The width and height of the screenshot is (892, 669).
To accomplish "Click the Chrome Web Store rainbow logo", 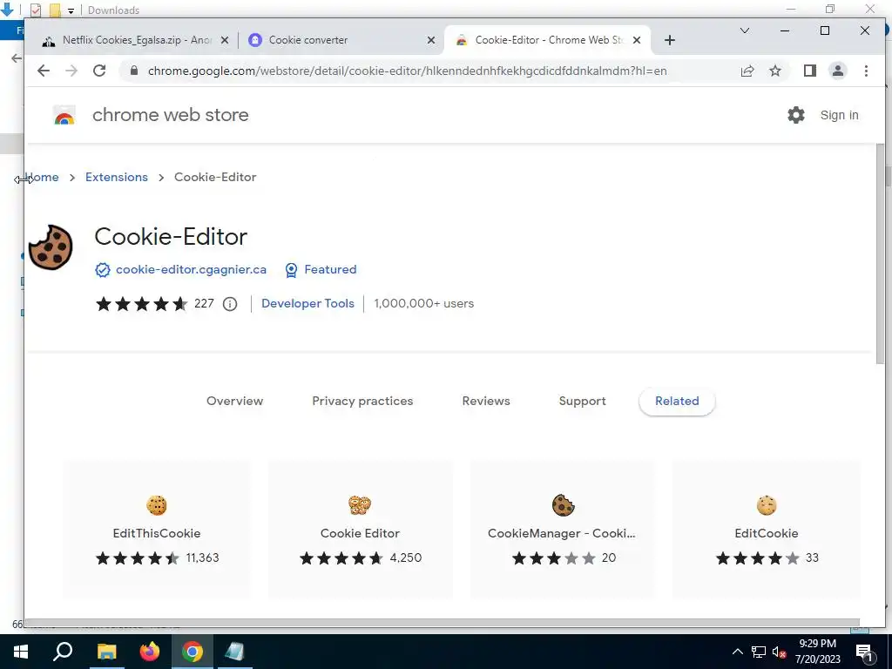I will tap(64, 115).
